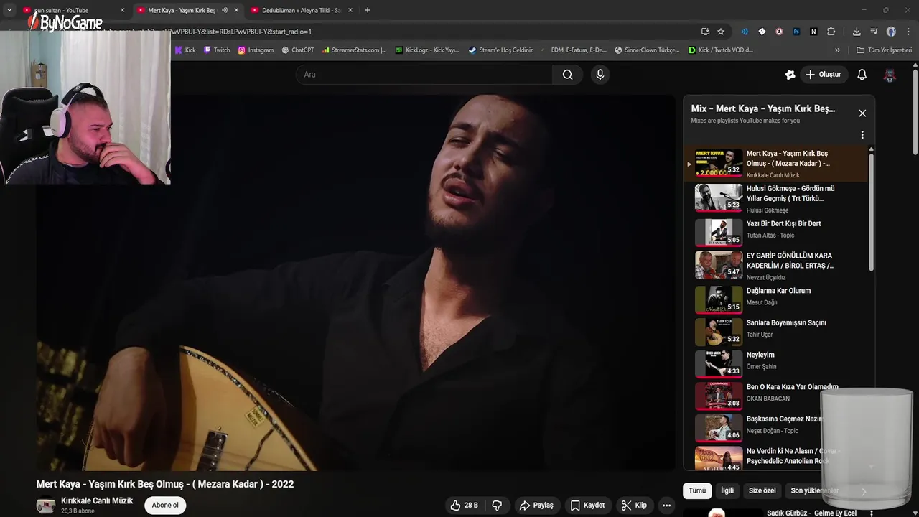Open the tab search dropdown arrow

9,10
